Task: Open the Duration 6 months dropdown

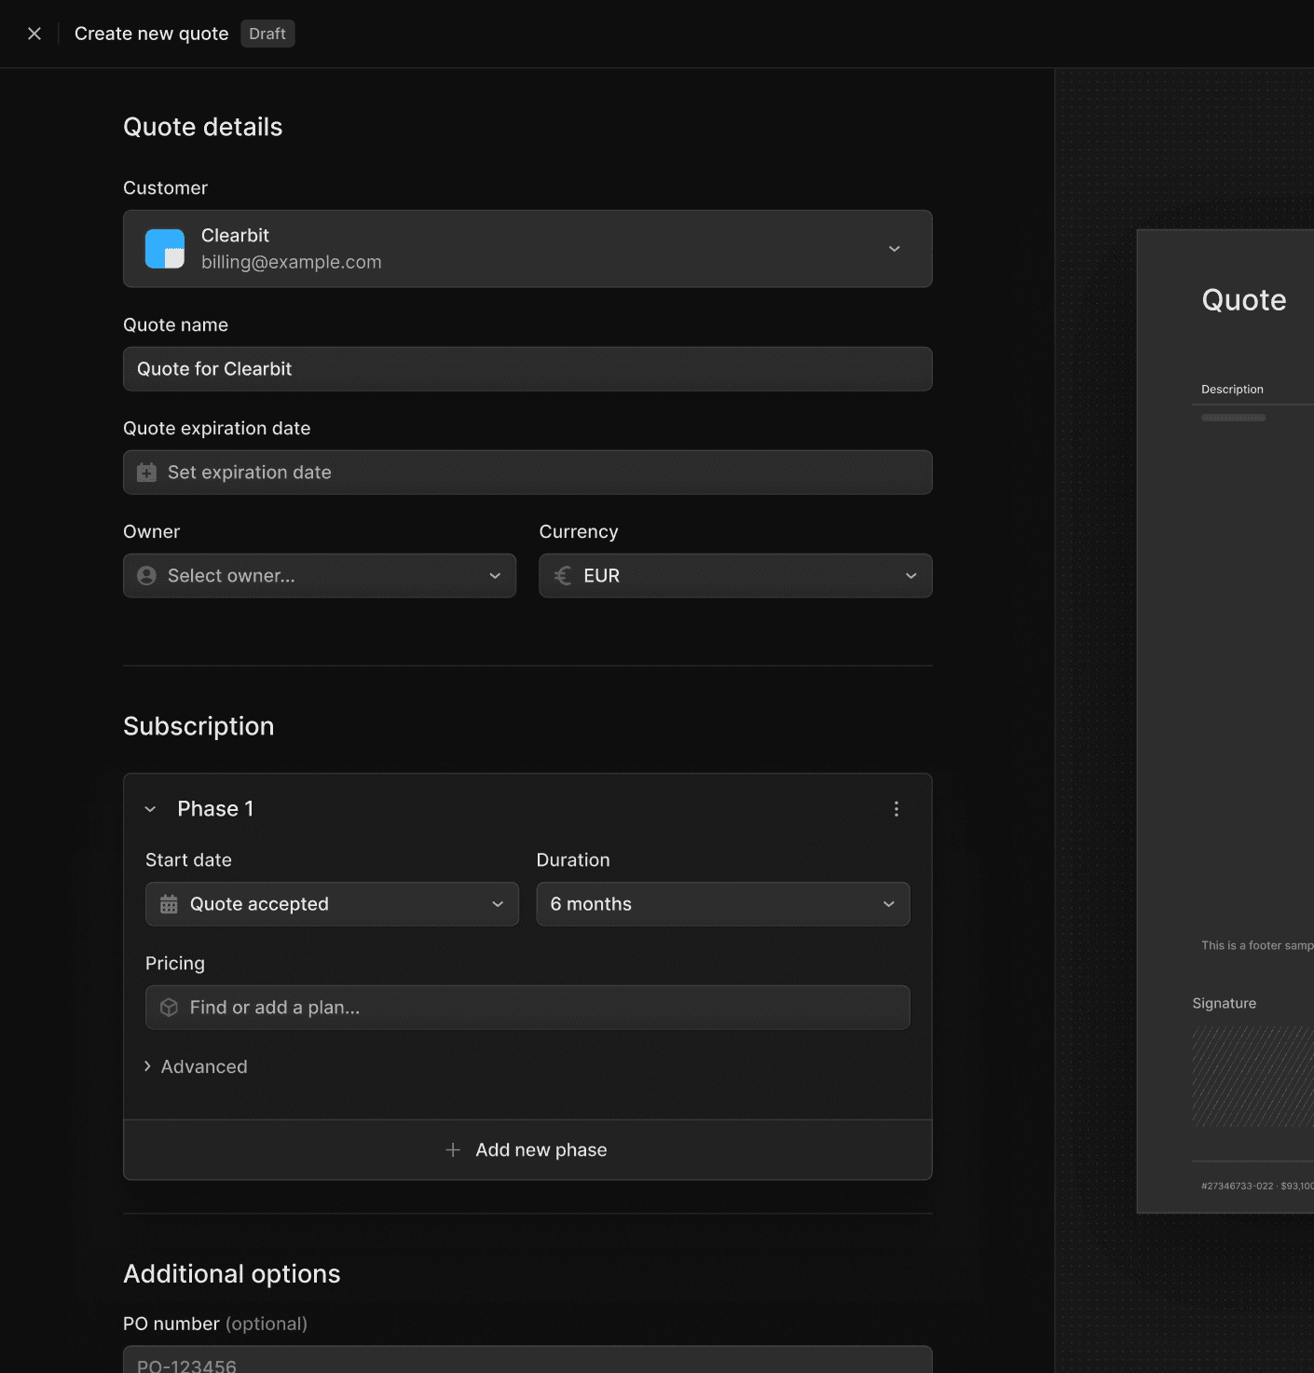Action: pos(723,904)
